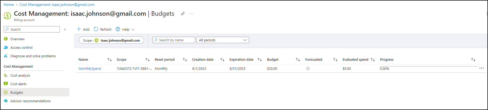Screen dimensions: 488x110
Task: Click the Budgets icon in sidebar
Action: pyautogui.click(x=6, y=92)
